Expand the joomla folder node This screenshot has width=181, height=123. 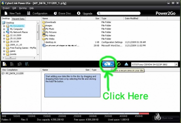[x=4, y=54]
